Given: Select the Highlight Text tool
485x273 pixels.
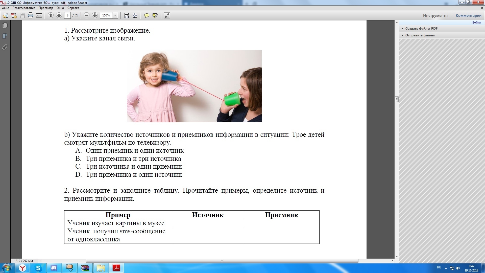Looking at the screenshot, I should pos(155,16).
